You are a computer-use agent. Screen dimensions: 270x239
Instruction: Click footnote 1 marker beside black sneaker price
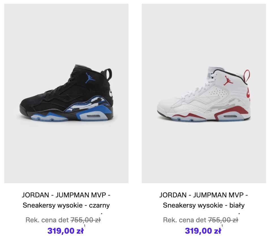[85, 226]
